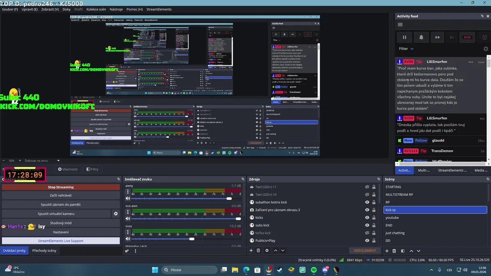Show the Text (GDI+) 11 source
This screenshot has height=276, width=491.
tap(367, 187)
